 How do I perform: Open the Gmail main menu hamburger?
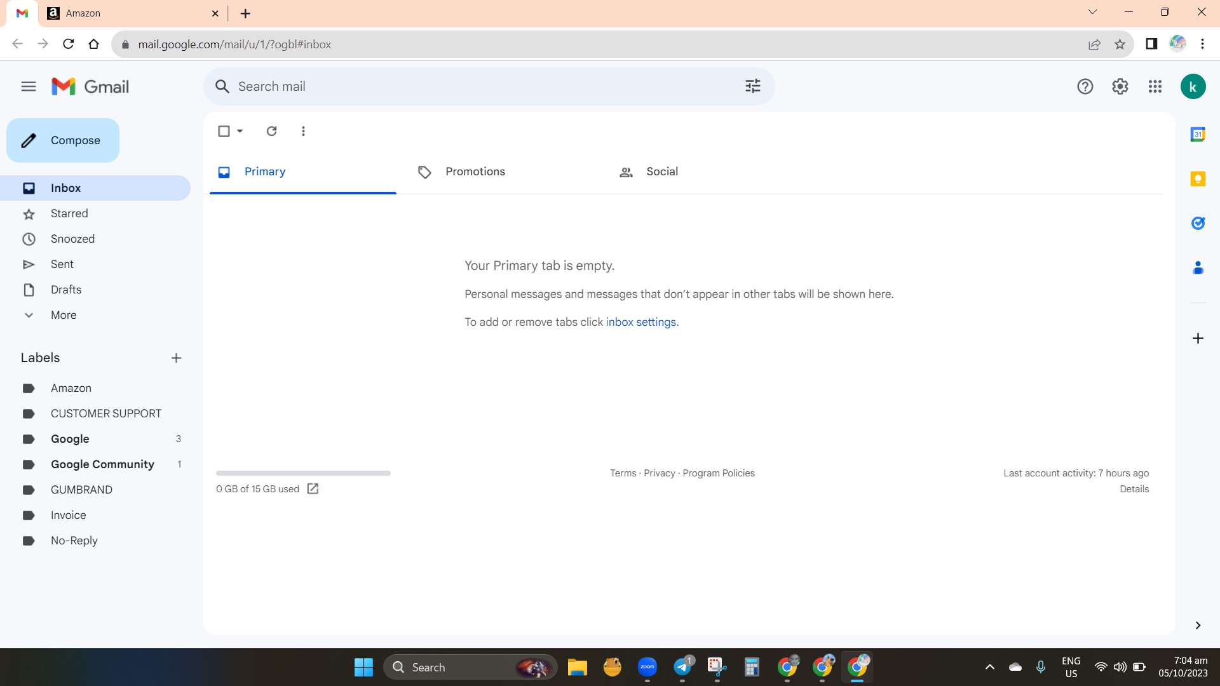point(29,86)
